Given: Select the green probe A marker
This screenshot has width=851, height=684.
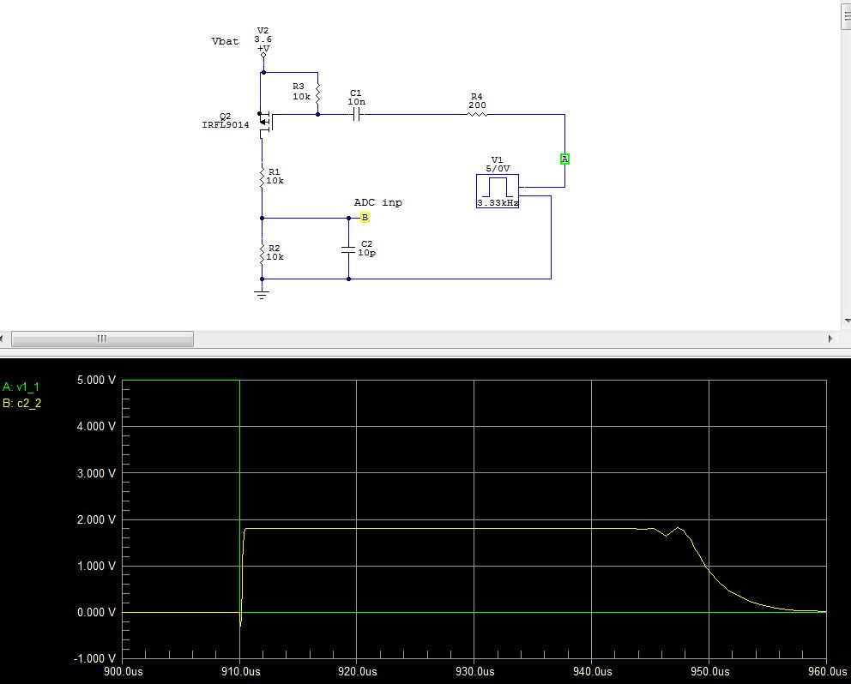Looking at the screenshot, I should [564, 159].
